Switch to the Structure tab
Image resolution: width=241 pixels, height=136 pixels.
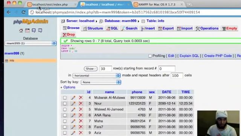coord(93,28)
